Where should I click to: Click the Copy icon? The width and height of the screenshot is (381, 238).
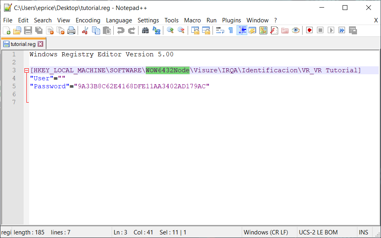coord(96,30)
